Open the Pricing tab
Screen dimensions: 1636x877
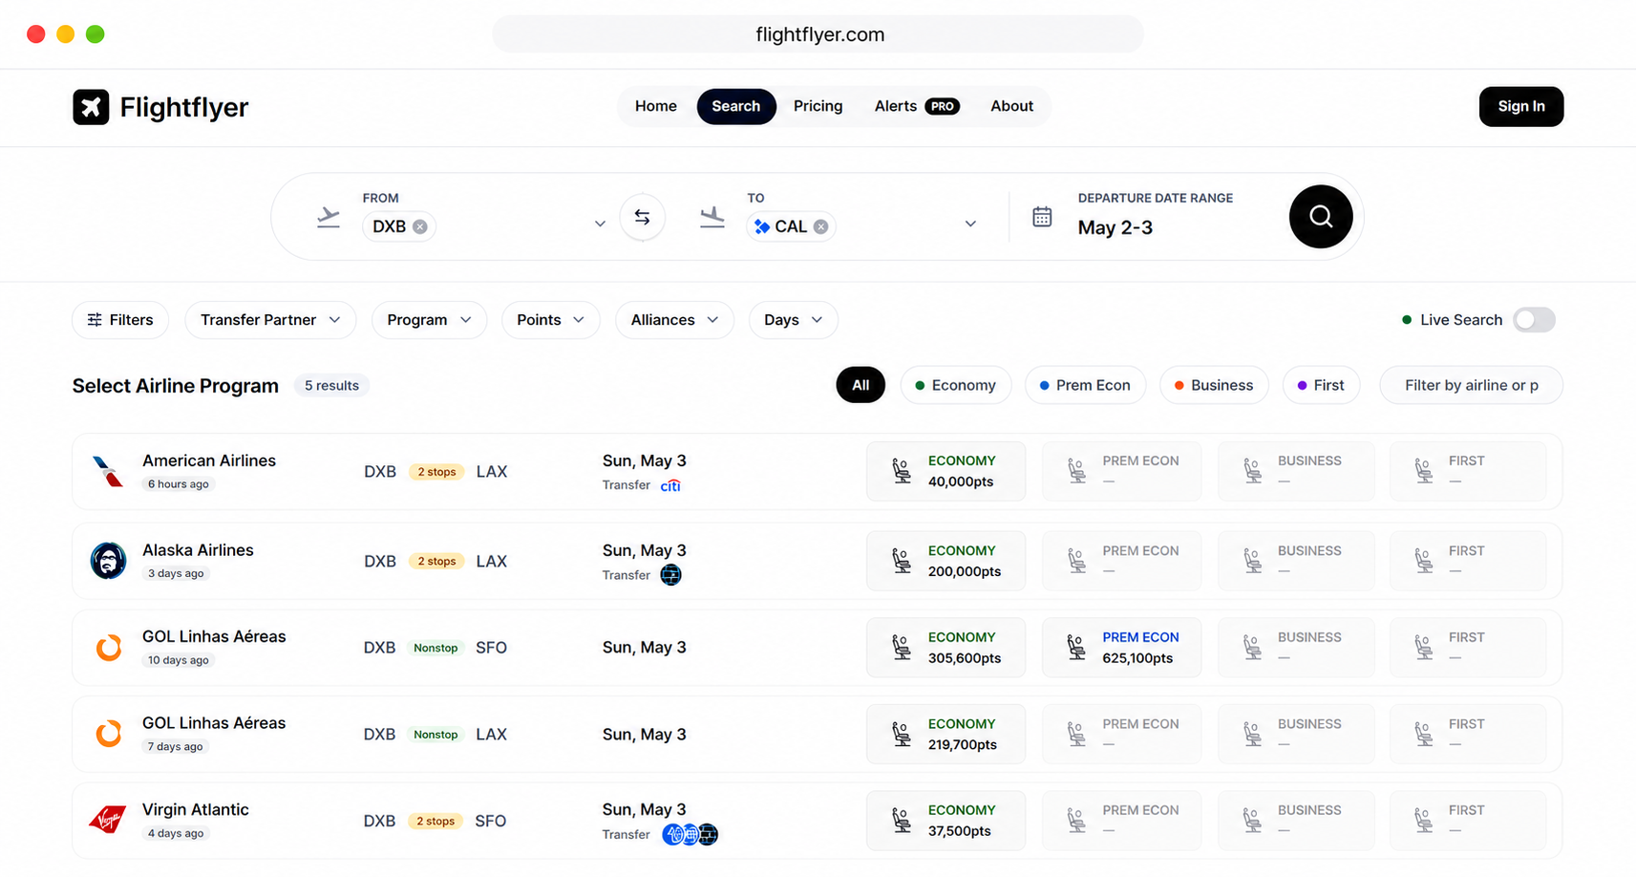click(818, 106)
